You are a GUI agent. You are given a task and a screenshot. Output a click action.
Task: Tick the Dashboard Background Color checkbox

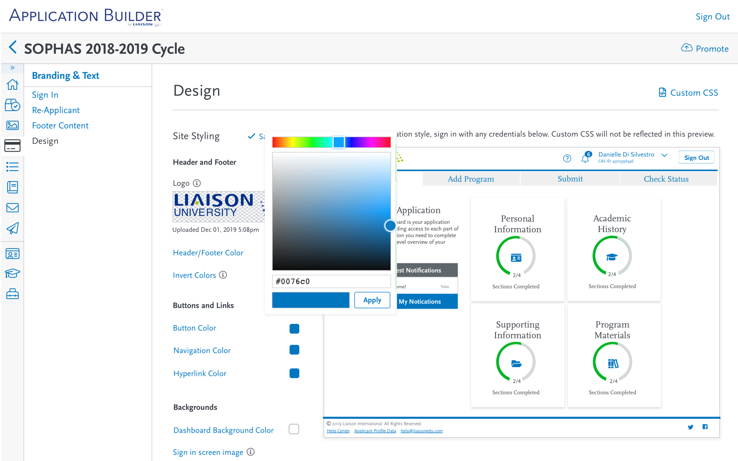[294, 429]
